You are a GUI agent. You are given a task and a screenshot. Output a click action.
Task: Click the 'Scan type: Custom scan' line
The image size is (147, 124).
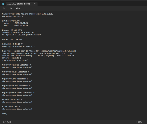(x=39, y=51)
